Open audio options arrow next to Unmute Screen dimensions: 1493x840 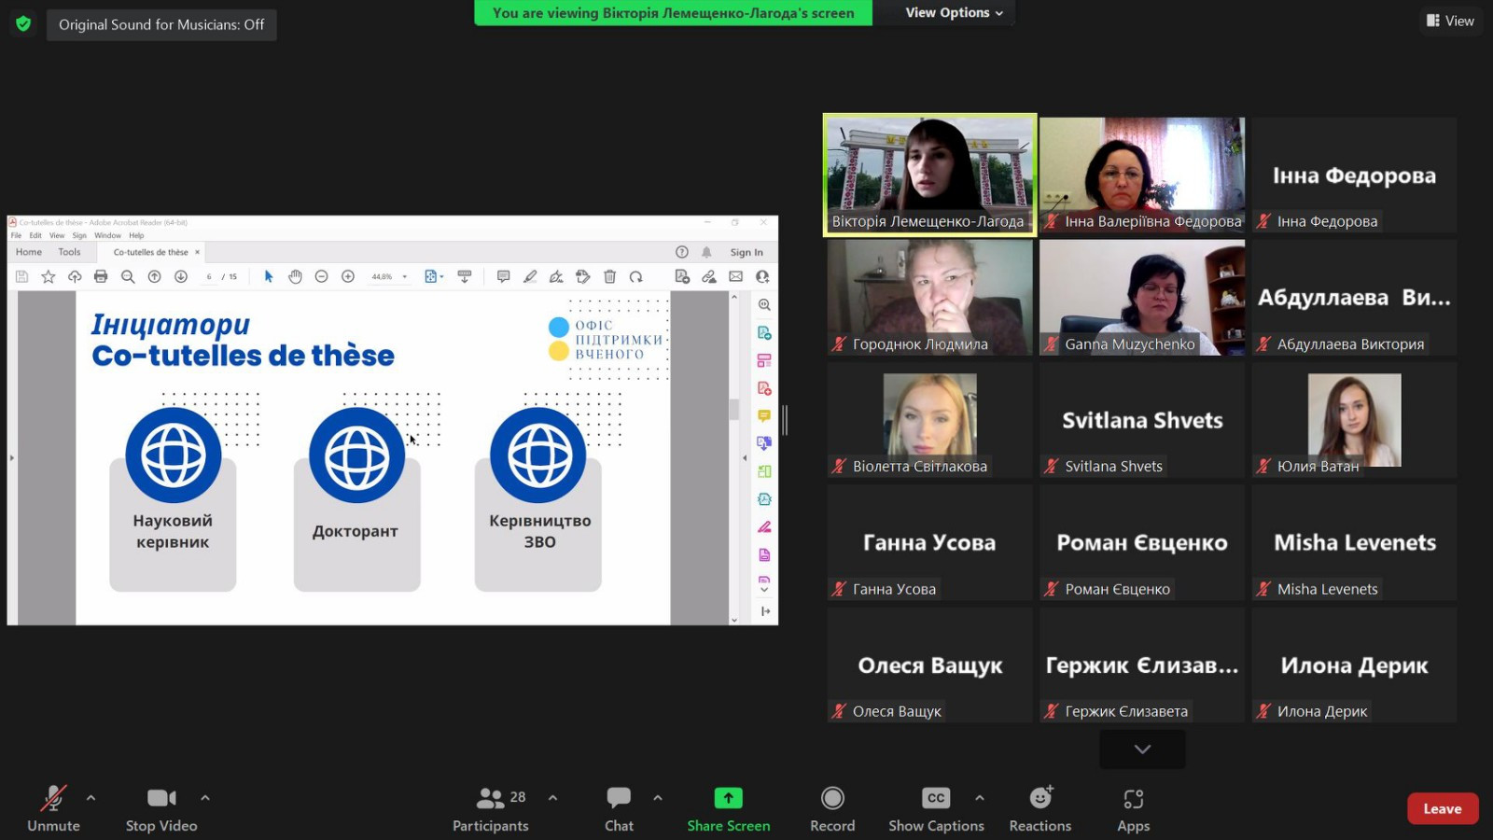(91, 798)
